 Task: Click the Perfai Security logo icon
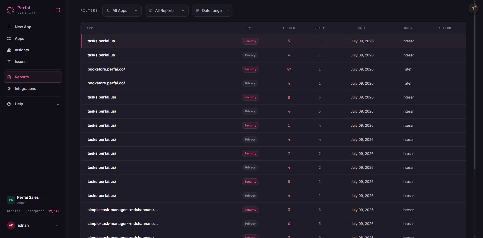click(x=10, y=10)
